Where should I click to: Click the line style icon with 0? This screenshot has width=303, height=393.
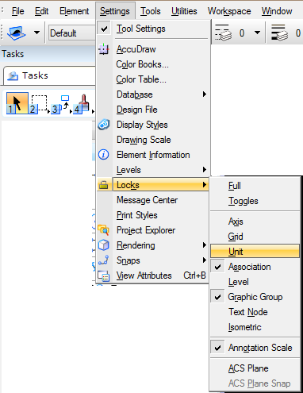click(x=224, y=33)
